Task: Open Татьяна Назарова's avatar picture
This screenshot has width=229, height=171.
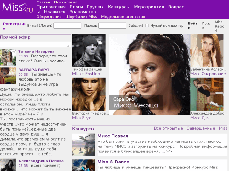Action: 8,57
